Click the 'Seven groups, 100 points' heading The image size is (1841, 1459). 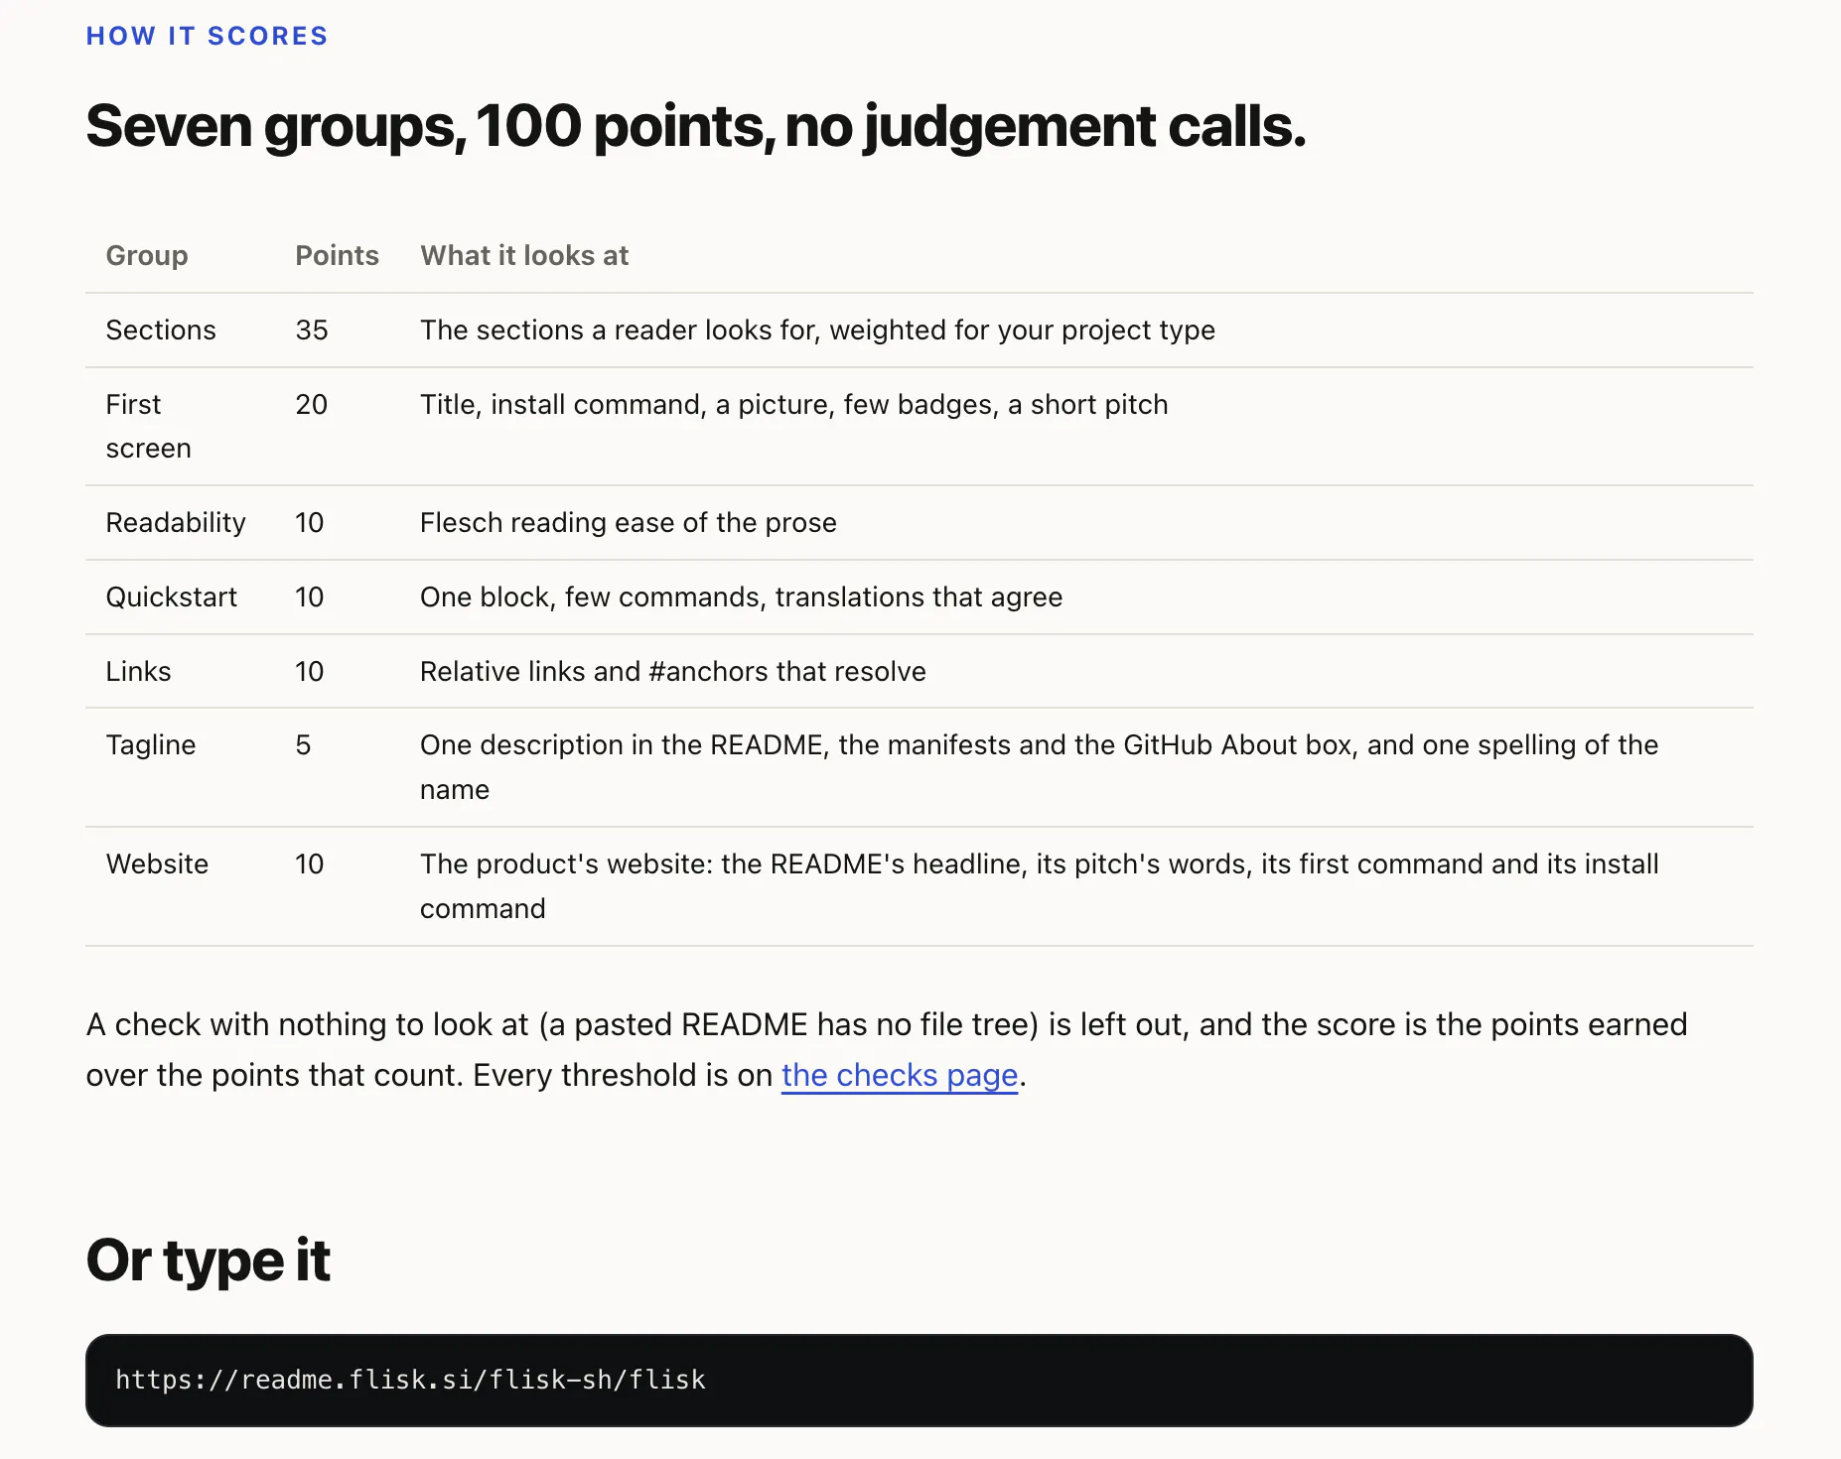(x=696, y=126)
